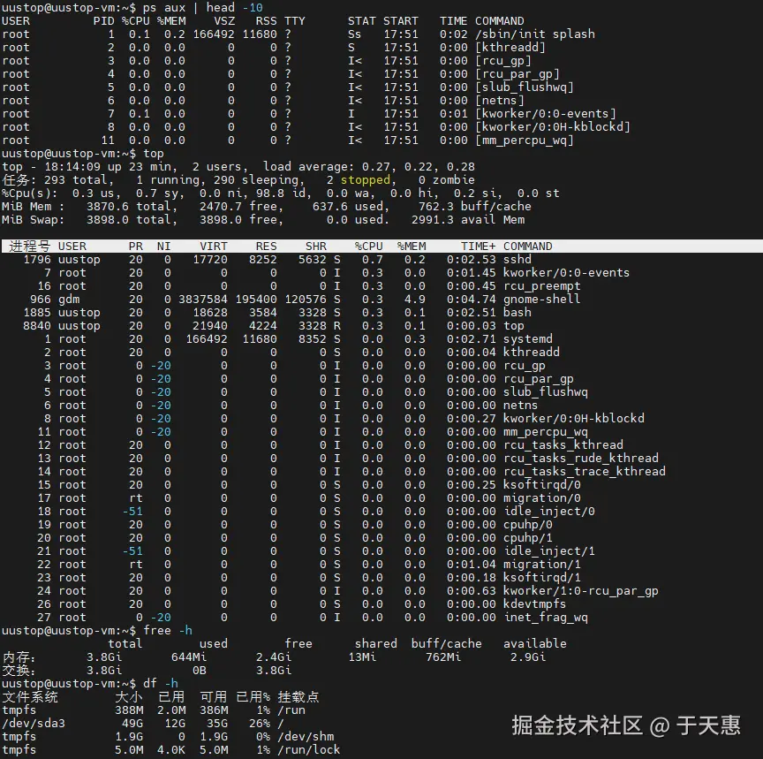Select '/sbin/init splash' in ps output

click(535, 34)
